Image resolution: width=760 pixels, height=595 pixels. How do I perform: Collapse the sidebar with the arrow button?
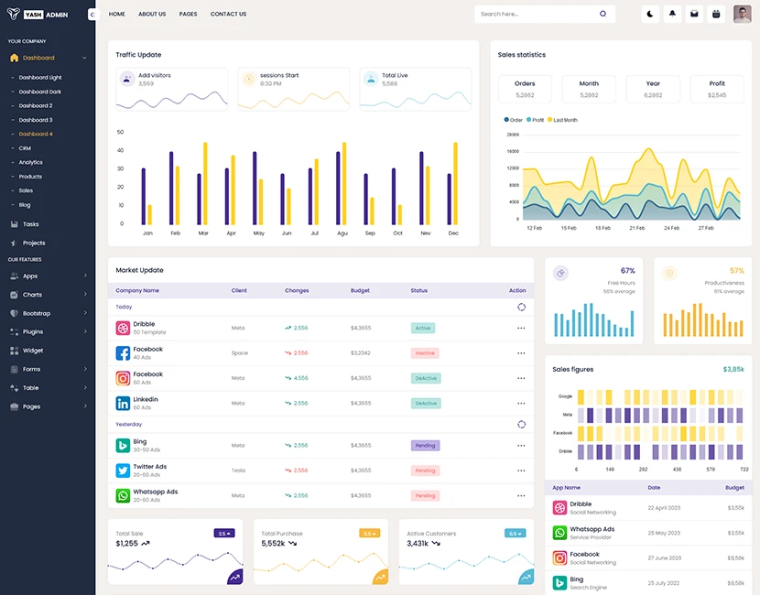(x=92, y=15)
